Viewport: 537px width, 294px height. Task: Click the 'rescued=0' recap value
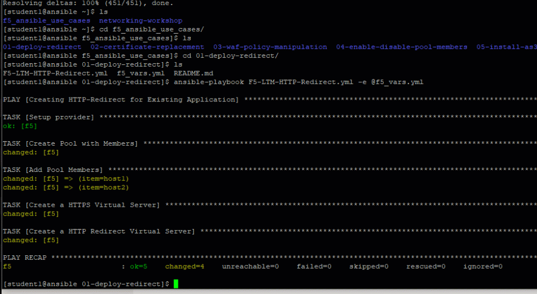[426, 267]
